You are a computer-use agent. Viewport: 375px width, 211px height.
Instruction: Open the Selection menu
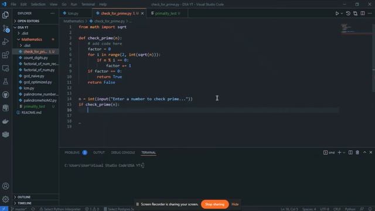click(x=38, y=4)
